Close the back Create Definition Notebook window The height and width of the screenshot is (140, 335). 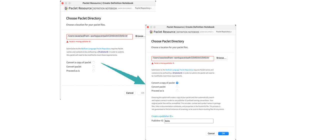click(x=63, y=3)
